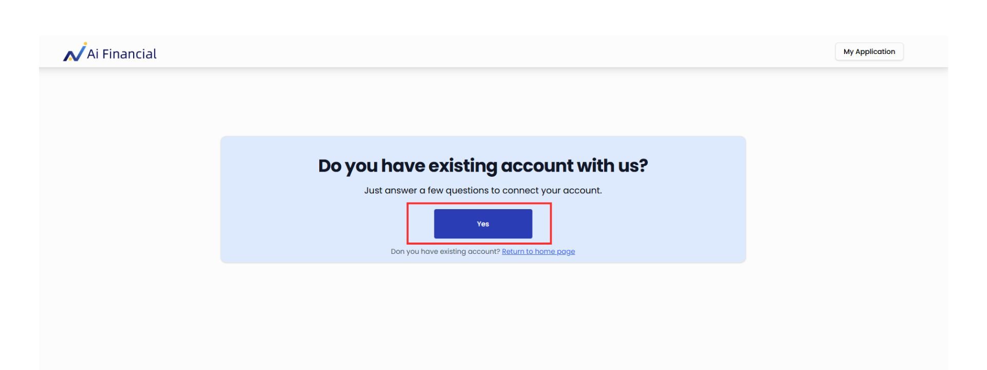
Task: Follow the "Return to home page" link
Action: [x=538, y=251]
